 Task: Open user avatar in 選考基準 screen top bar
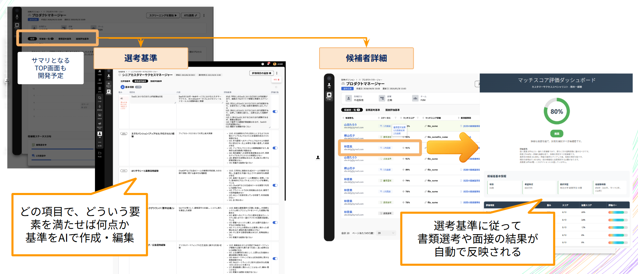coord(274,64)
